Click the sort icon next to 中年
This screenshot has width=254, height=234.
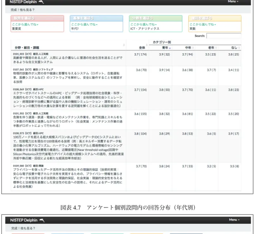[x=193, y=47]
